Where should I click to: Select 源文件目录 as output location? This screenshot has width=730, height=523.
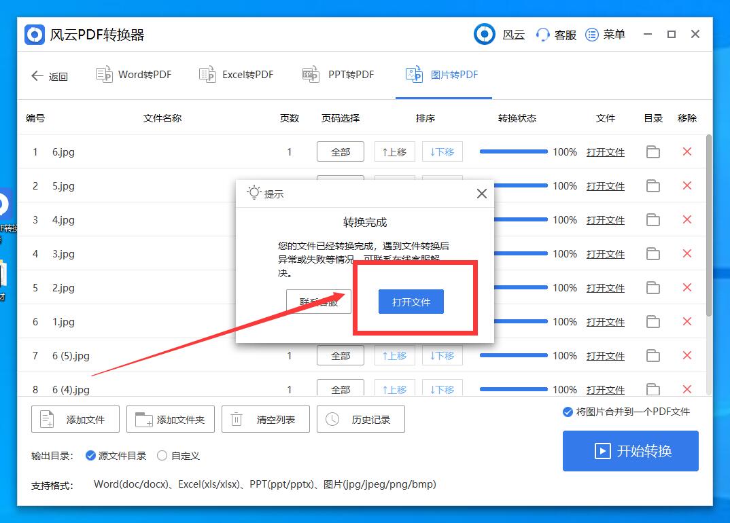coord(90,456)
